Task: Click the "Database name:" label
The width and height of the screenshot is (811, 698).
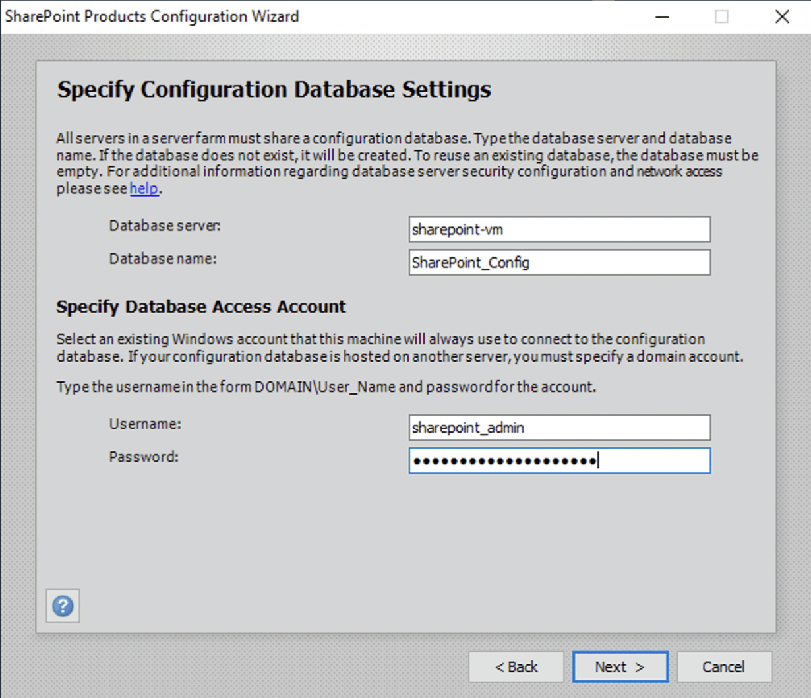Action: (163, 259)
